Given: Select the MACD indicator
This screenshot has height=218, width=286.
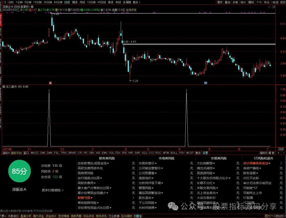Looking at the screenshot, I should tap(34, 153).
